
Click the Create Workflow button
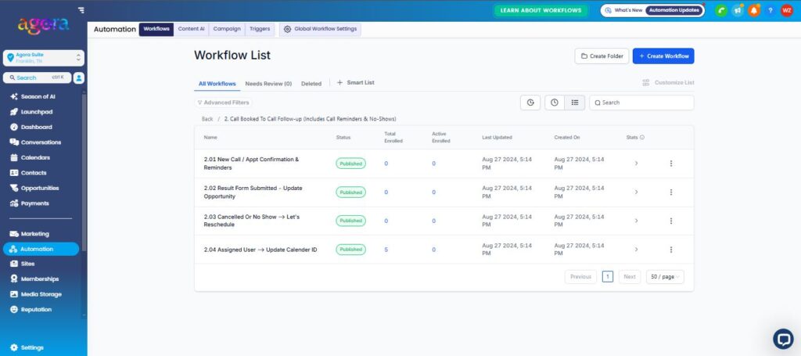point(663,56)
